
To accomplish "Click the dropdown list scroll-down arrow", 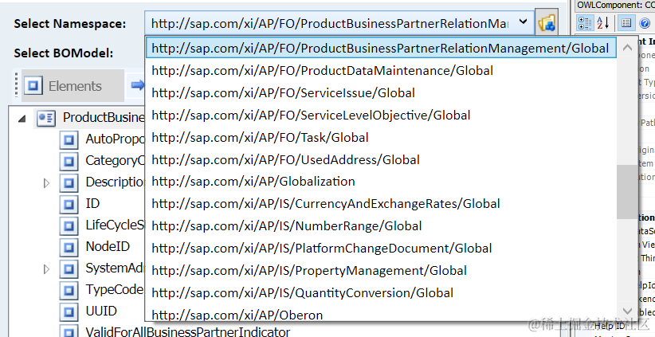I will (627, 311).
